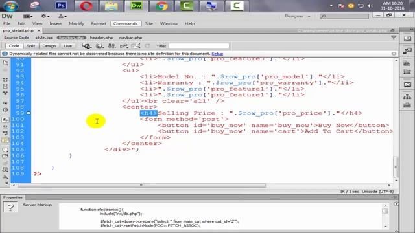
Task: Open the Extend Dreamweaver gear dropdown
Action: click(45, 16)
